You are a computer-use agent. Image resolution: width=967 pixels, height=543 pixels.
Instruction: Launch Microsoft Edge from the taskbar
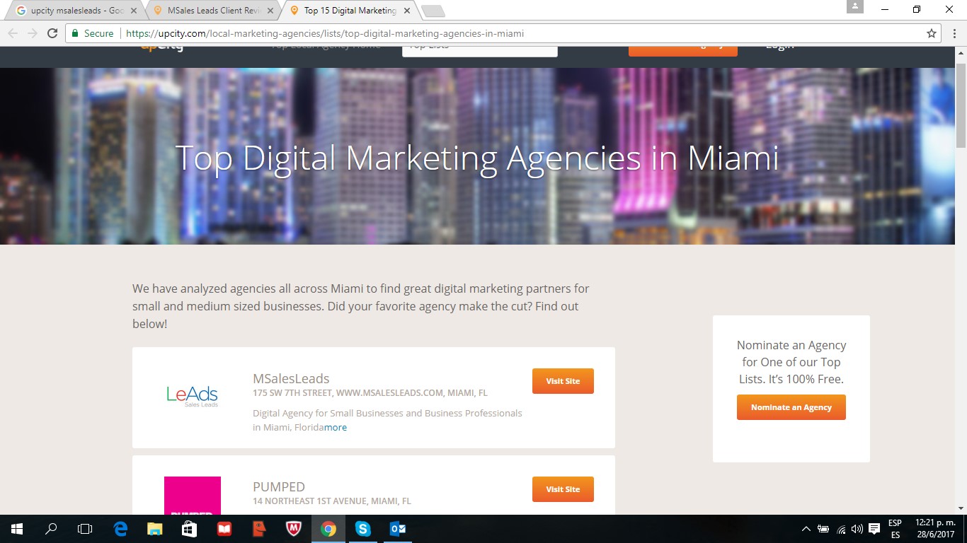pyautogui.click(x=120, y=529)
